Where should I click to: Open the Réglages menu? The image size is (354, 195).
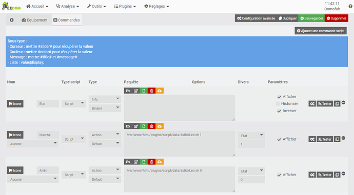[156, 6]
